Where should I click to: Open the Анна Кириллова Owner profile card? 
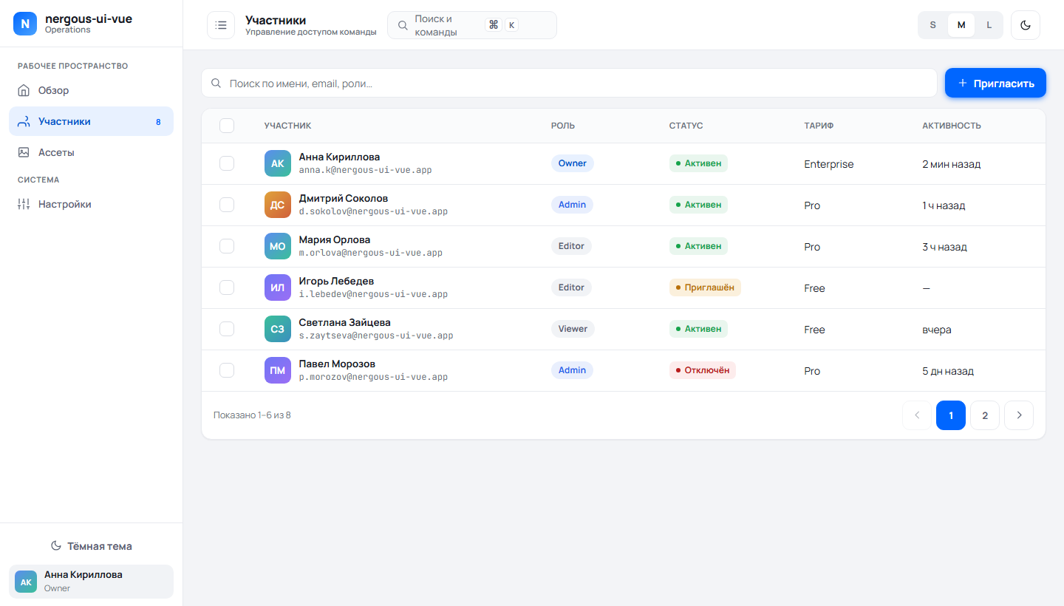tap(91, 582)
